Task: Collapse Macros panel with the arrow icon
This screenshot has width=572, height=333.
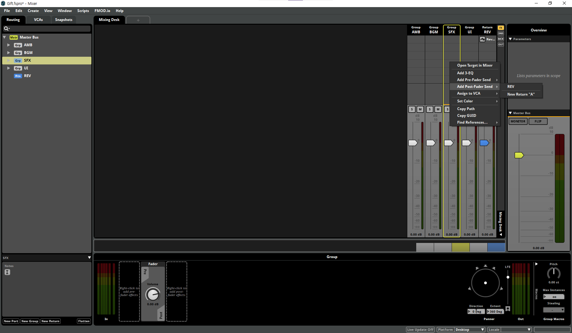Action: coord(537,264)
